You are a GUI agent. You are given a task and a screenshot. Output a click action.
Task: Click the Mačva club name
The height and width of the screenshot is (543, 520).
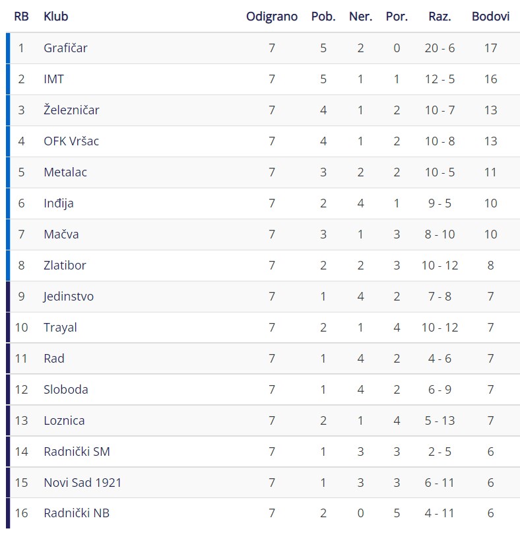coord(61,234)
